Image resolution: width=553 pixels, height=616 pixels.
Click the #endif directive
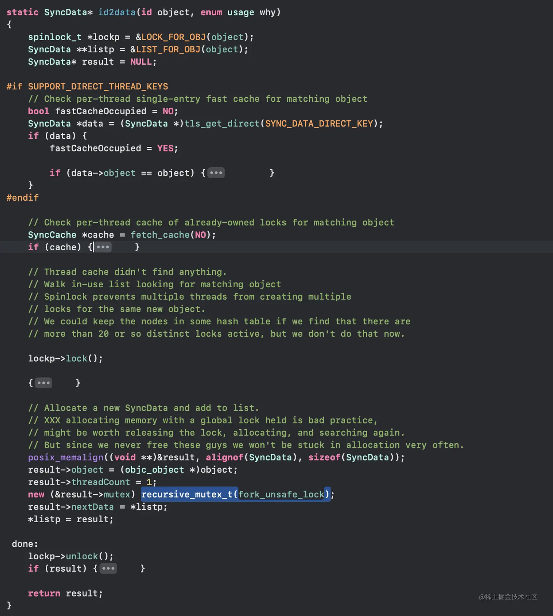(x=23, y=198)
